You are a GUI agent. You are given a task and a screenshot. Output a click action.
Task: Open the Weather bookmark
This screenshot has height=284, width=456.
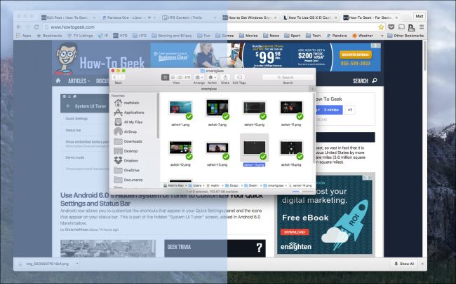(x=363, y=36)
